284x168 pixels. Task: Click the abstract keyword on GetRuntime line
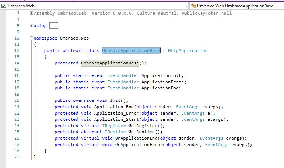coord(91,132)
